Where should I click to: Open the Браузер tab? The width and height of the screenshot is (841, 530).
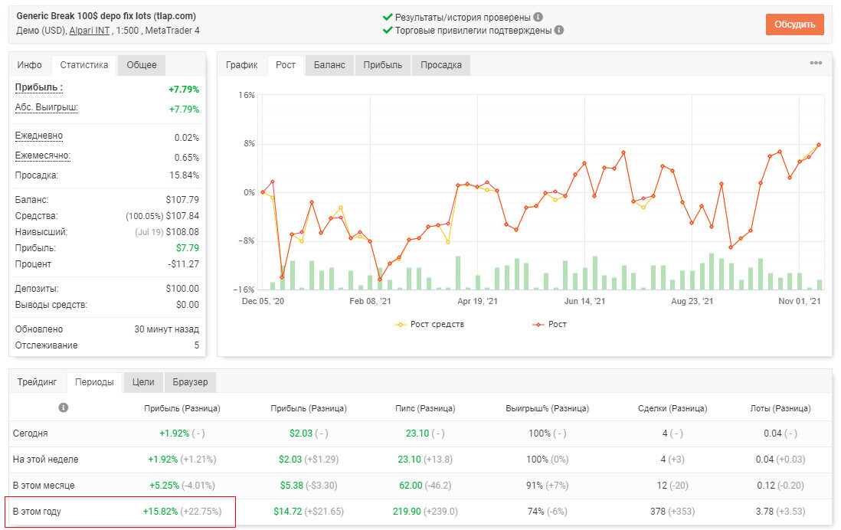[x=190, y=382]
